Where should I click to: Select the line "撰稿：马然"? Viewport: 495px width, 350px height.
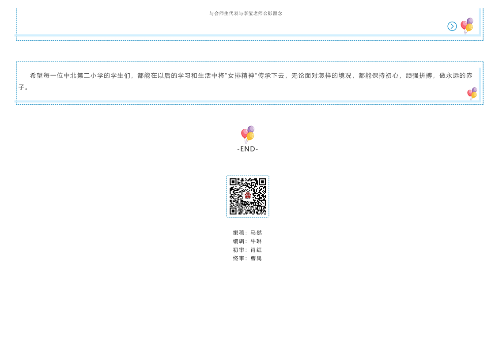pos(247,233)
